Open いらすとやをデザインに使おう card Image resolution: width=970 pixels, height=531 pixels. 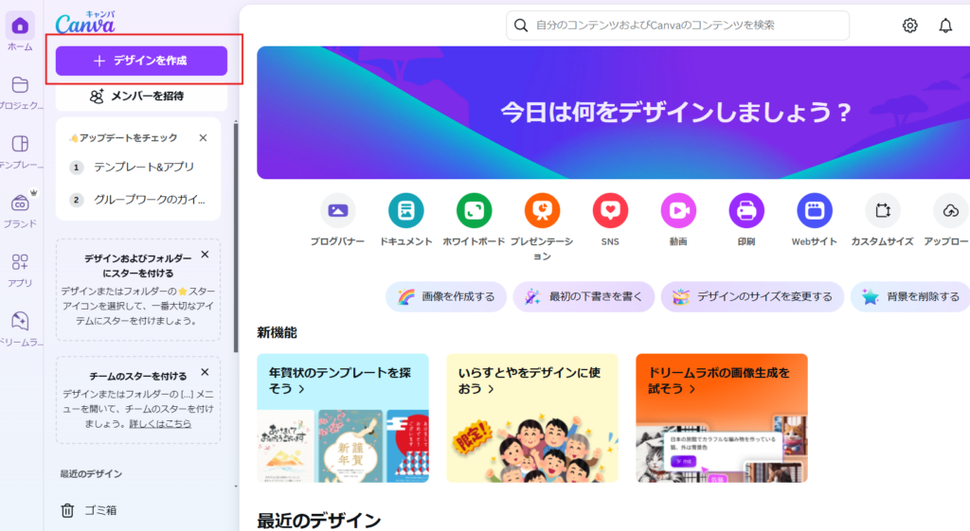[532, 417]
